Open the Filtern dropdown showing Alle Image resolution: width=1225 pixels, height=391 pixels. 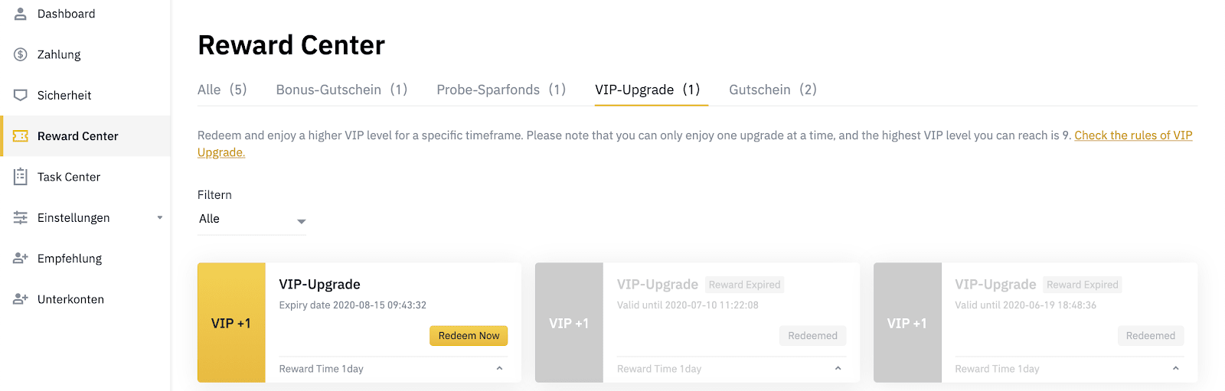coord(252,220)
